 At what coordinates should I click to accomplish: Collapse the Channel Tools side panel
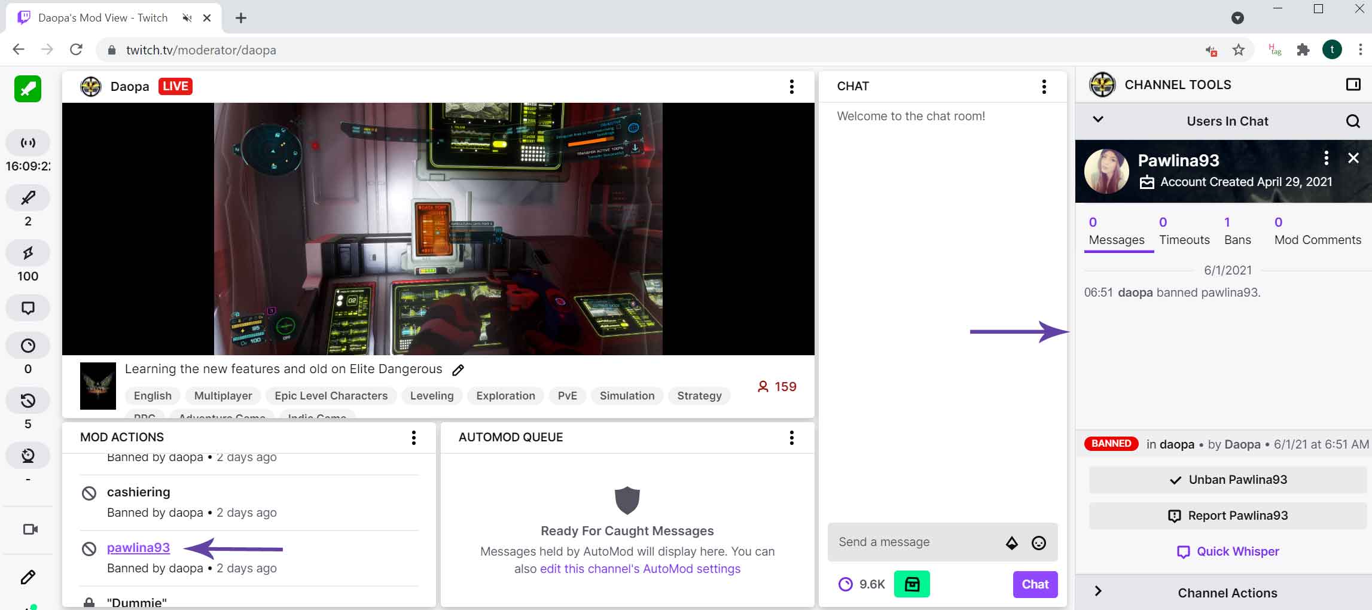coord(1353,84)
